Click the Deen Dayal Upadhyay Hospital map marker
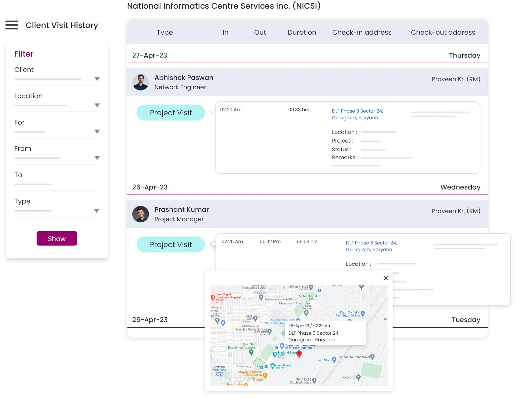This screenshot has height=398, width=517. 213,297
